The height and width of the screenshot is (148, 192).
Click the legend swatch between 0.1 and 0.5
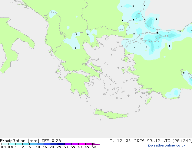[x=5, y=144]
